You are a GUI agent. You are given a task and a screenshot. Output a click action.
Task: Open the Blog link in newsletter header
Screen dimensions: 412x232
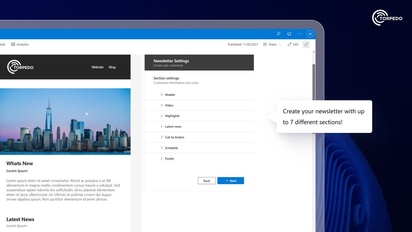coord(112,67)
